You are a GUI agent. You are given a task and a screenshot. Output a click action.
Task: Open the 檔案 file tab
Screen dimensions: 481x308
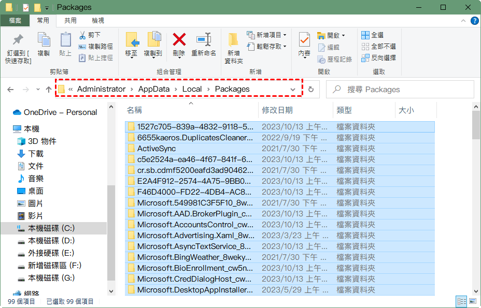tap(15, 21)
